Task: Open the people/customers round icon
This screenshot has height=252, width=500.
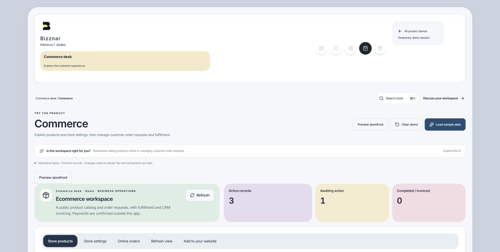Action: (x=336, y=48)
